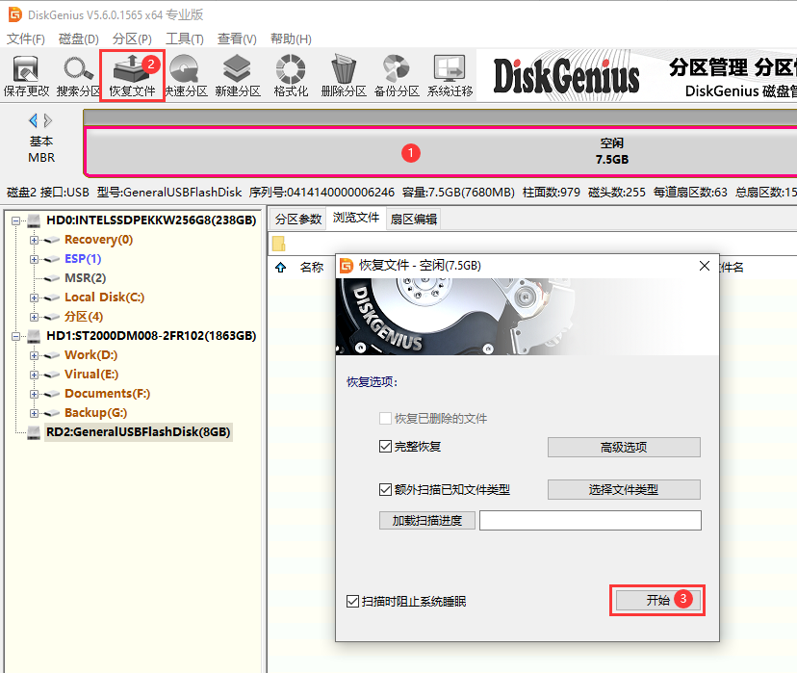Click the 开始 button to start recovery
Viewport: 797px width, 673px height.
click(657, 601)
